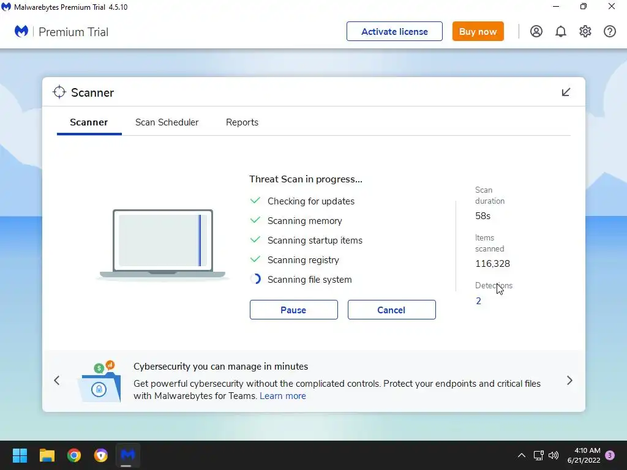The height and width of the screenshot is (470, 627).
Task: Click Cybersecurity you can manage in minutes
Action: pyautogui.click(x=220, y=367)
